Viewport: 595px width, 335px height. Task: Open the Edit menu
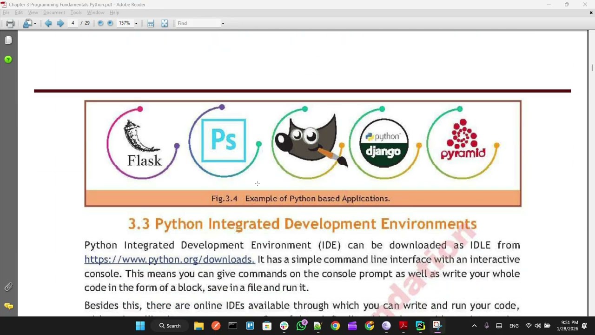point(19,13)
